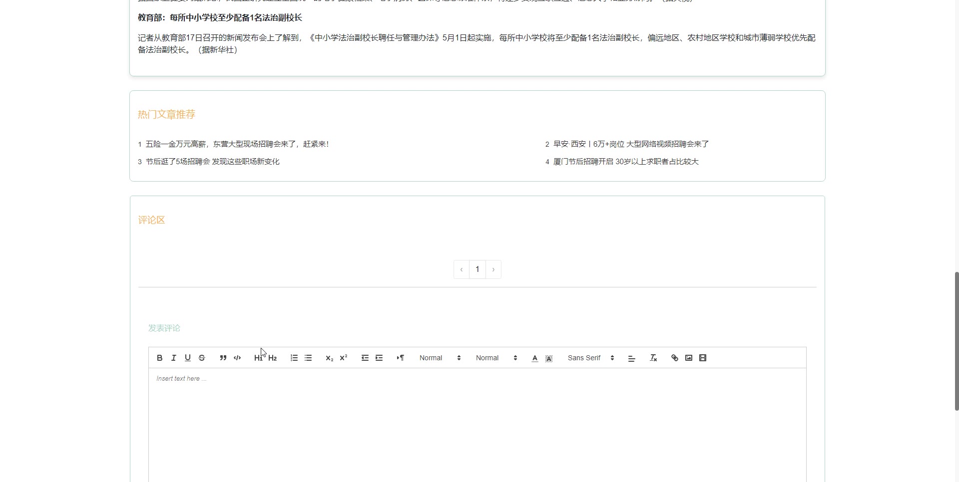Start a numbered list
959x482 pixels.
294,358
